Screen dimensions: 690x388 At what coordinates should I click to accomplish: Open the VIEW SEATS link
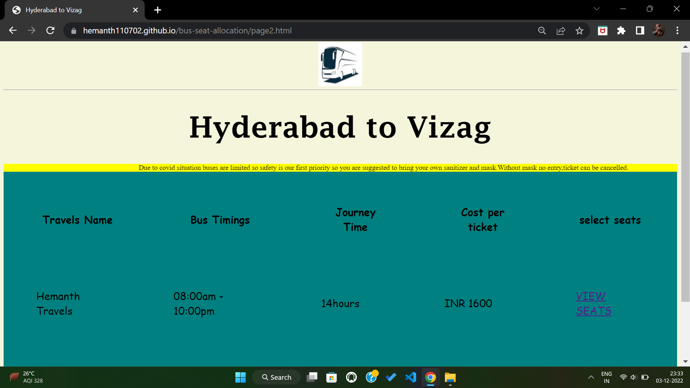pyautogui.click(x=593, y=303)
